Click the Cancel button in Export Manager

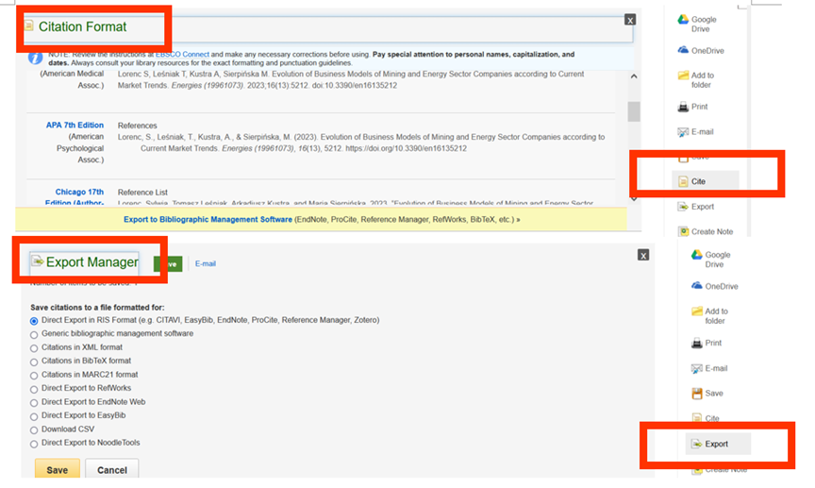pos(112,469)
